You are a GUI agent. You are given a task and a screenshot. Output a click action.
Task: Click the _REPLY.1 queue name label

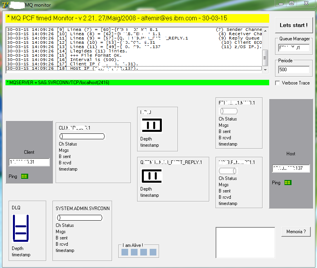tap(171, 162)
